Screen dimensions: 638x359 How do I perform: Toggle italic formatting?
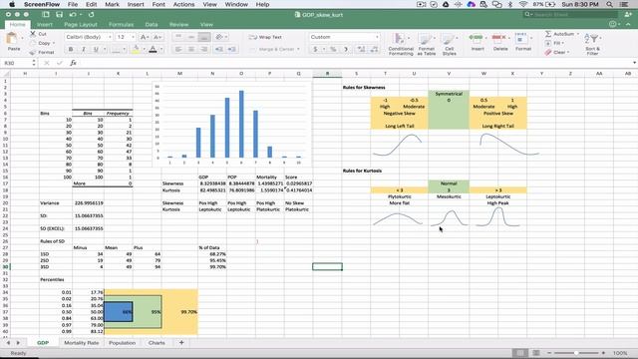84,49
